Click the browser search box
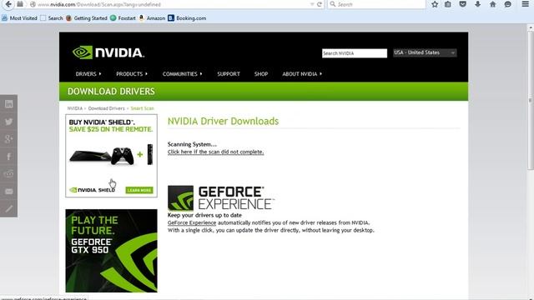The width and height of the screenshot is (534, 300). [x=376, y=4]
